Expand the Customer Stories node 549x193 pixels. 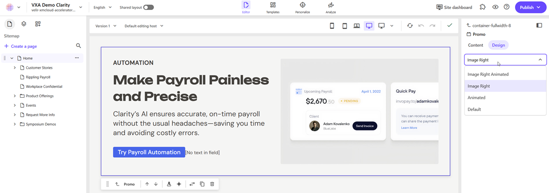[14, 67]
